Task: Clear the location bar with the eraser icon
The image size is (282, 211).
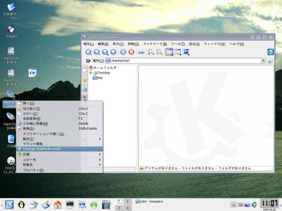Action: coord(88,61)
